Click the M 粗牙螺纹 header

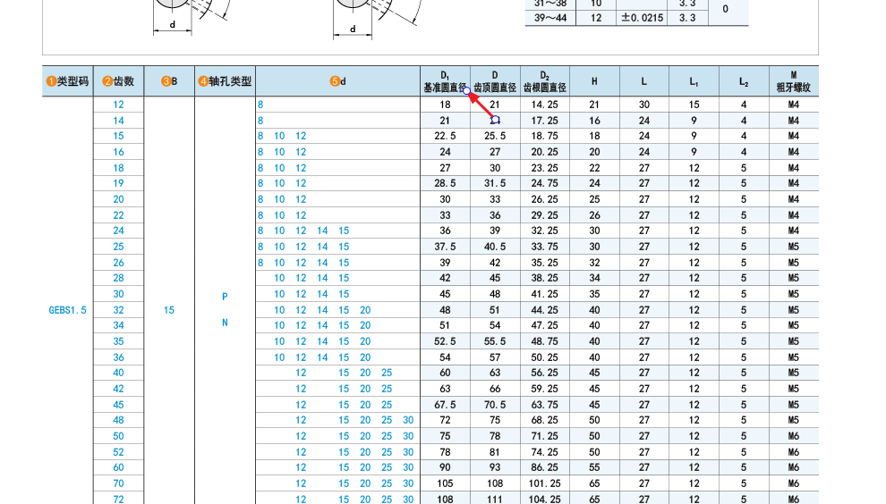[x=793, y=82]
